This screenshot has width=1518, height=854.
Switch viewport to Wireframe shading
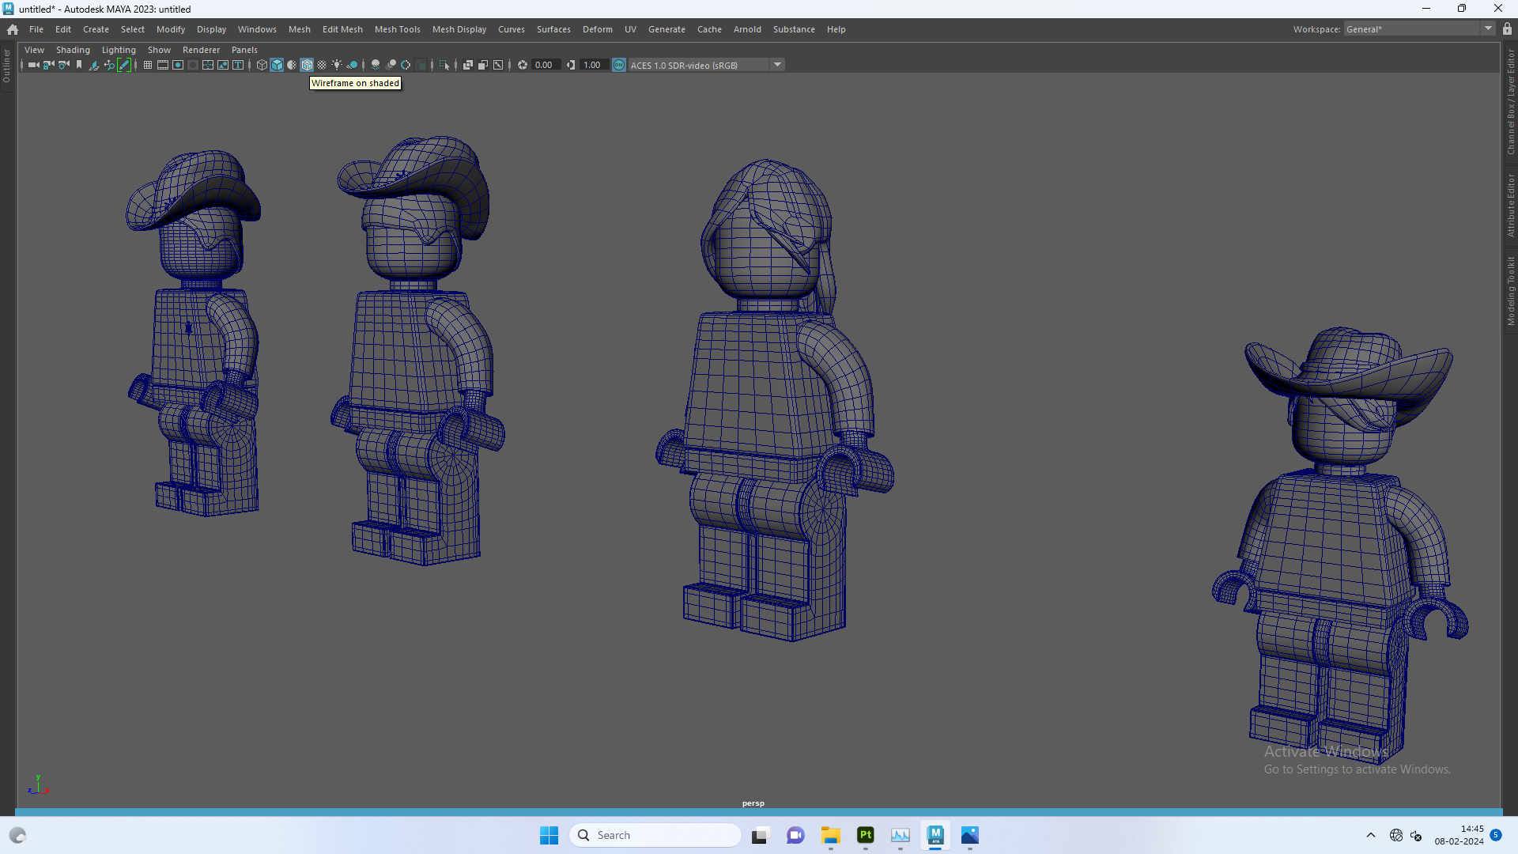(262, 65)
